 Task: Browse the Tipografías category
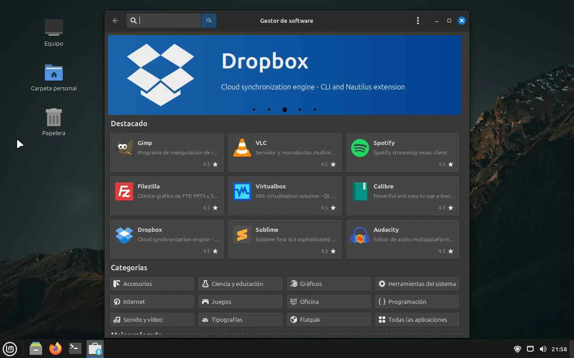coord(240,320)
